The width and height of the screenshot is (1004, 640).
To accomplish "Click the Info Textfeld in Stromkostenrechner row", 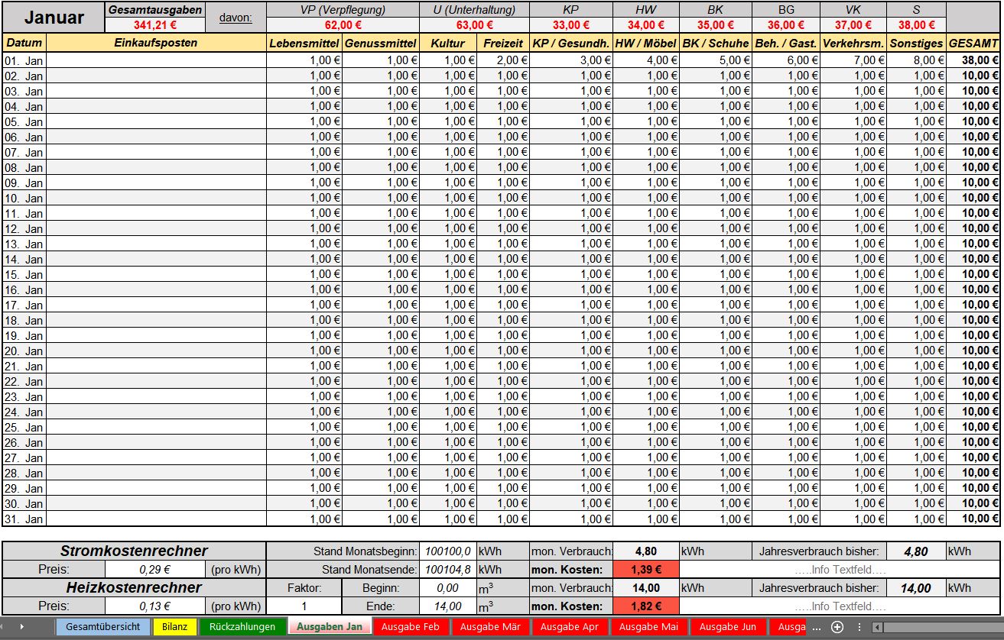I will point(840,569).
